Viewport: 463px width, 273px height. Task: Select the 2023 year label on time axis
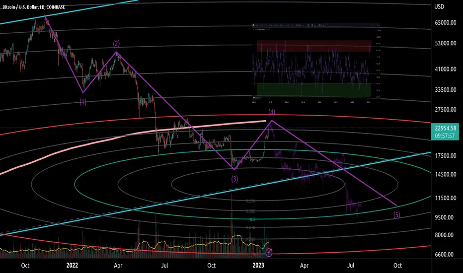click(258, 266)
